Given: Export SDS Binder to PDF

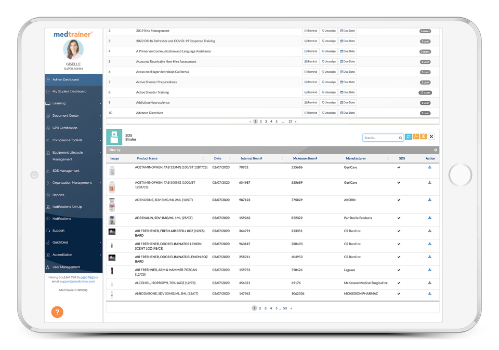Looking at the screenshot, I should coord(416,137).
